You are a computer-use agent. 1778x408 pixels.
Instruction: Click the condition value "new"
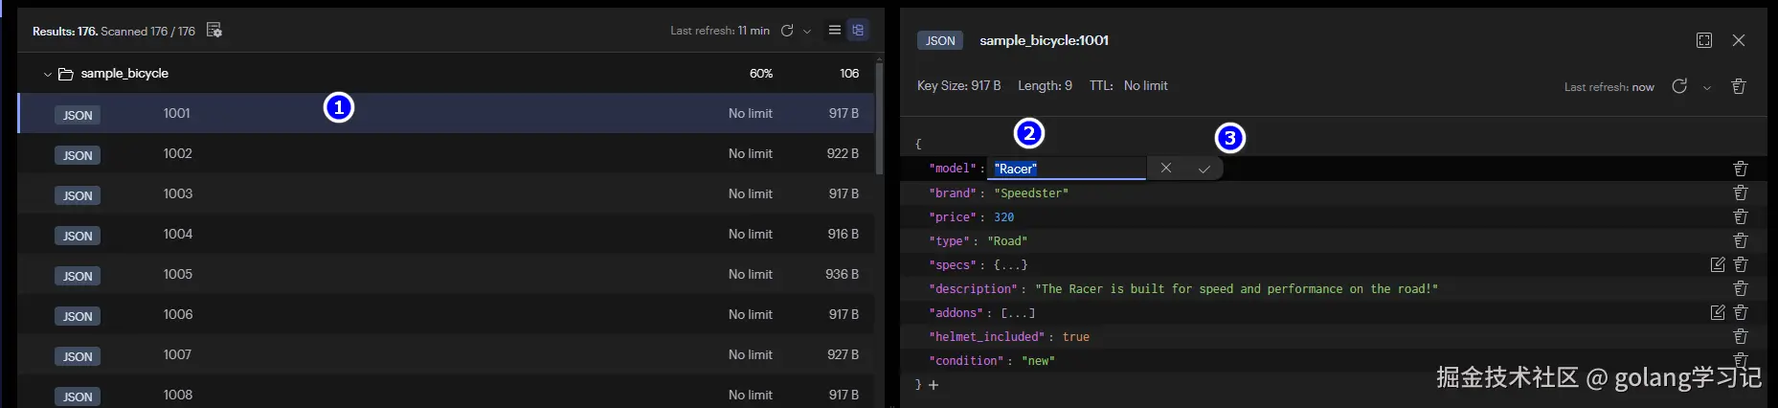(x=1038, y=361)
